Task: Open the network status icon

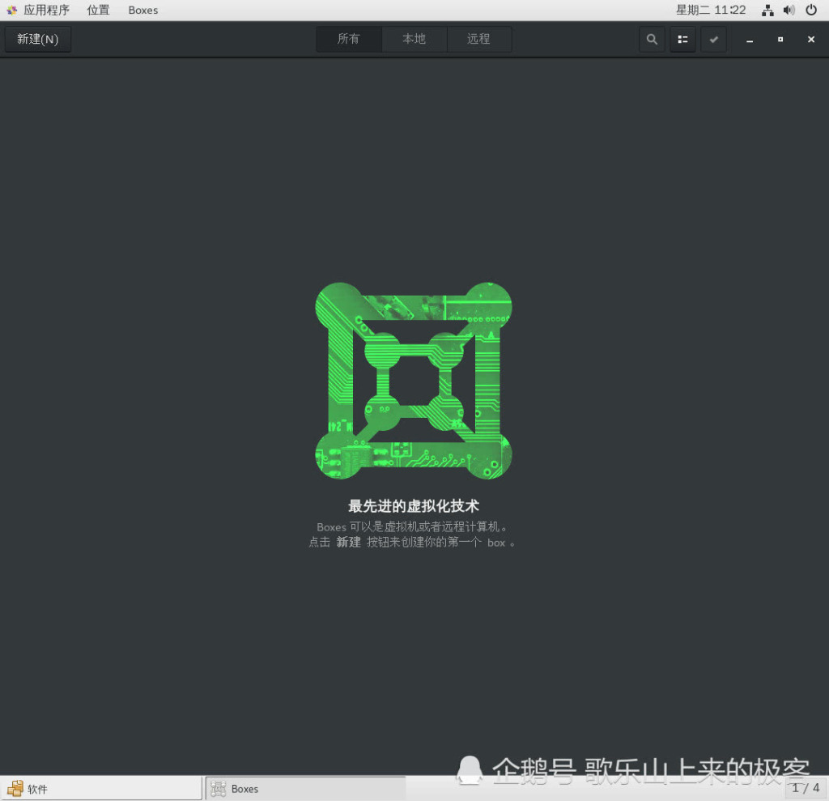Action: (767, 10)
